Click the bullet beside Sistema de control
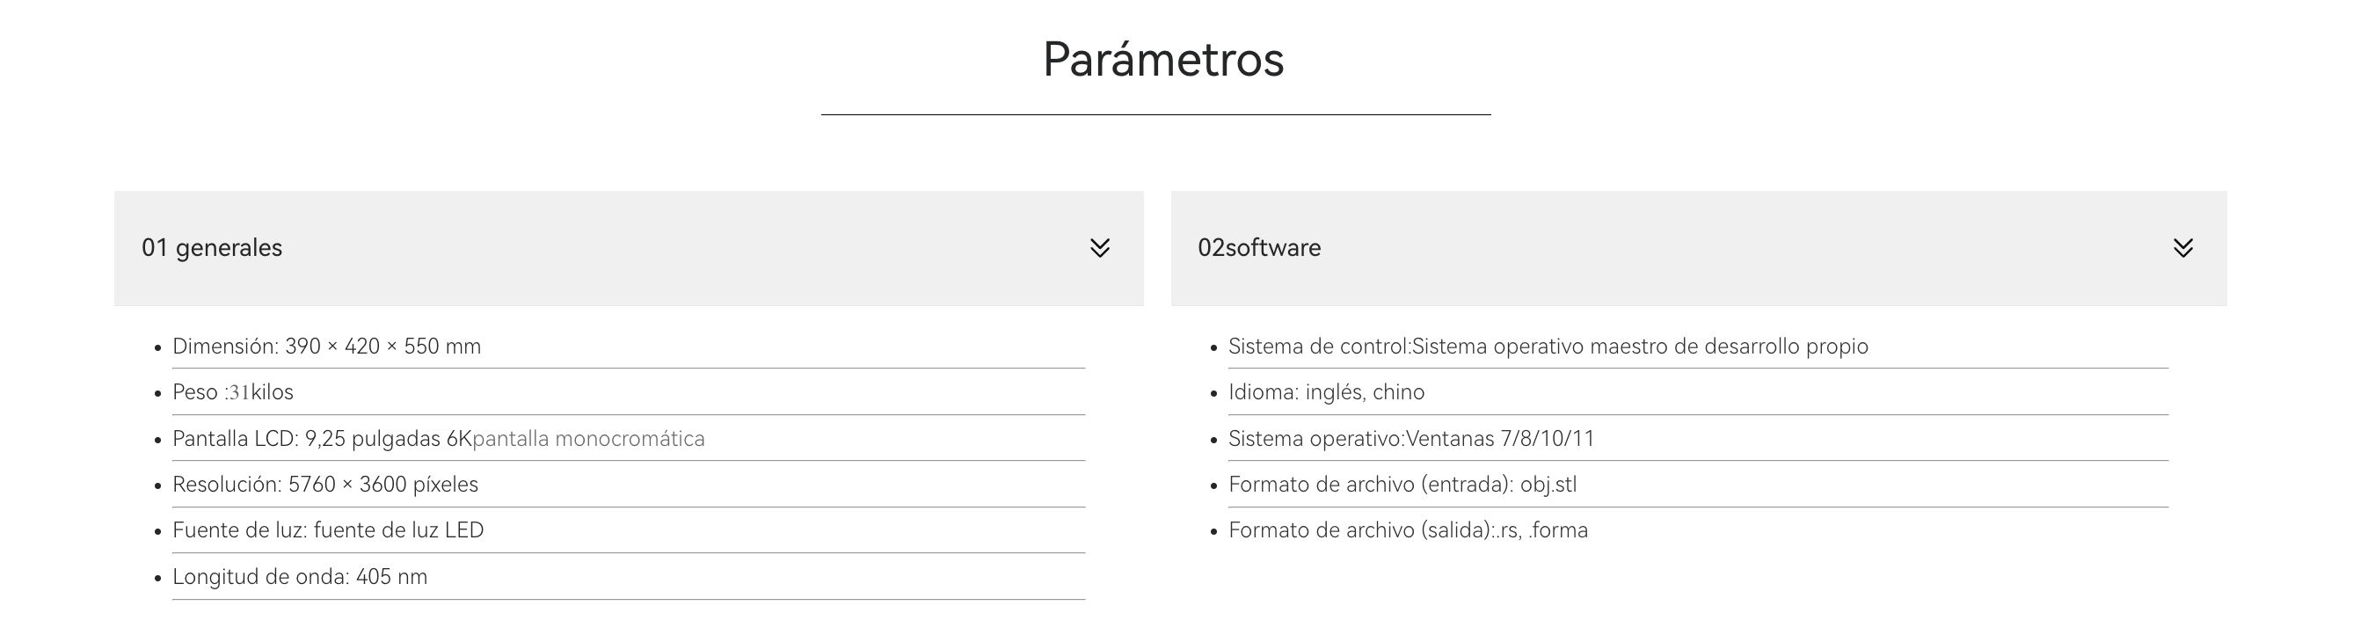This screenshot has width=2353, height=635. coord(1214,348)
